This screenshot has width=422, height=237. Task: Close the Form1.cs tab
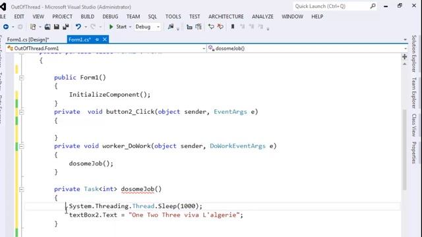point(105,39)
